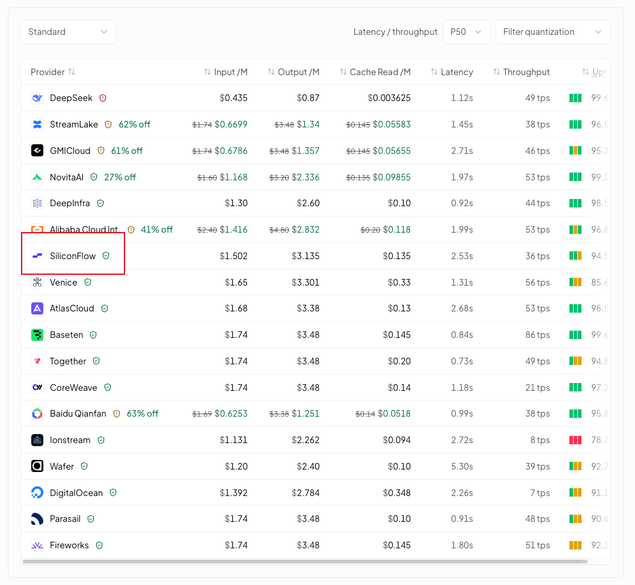Click the Baseten provider logo

pos(37,335)
